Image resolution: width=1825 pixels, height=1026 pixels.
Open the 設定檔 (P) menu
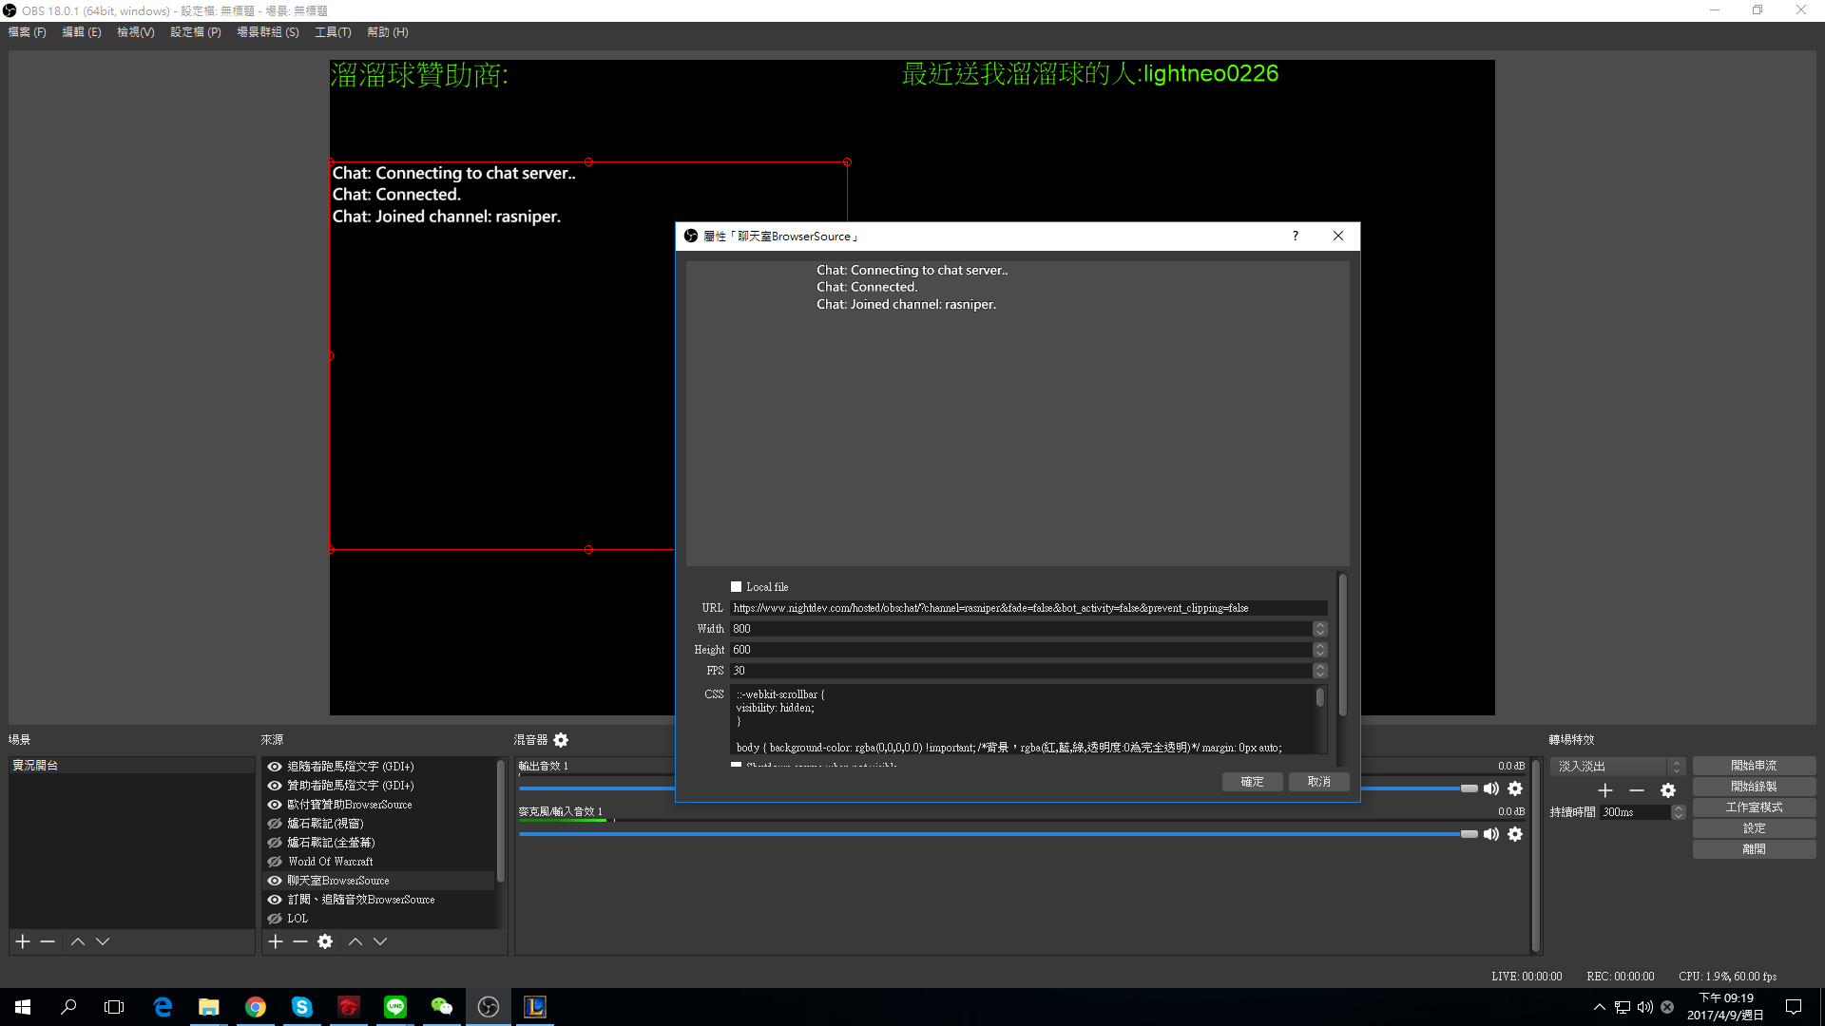point(196,32)
